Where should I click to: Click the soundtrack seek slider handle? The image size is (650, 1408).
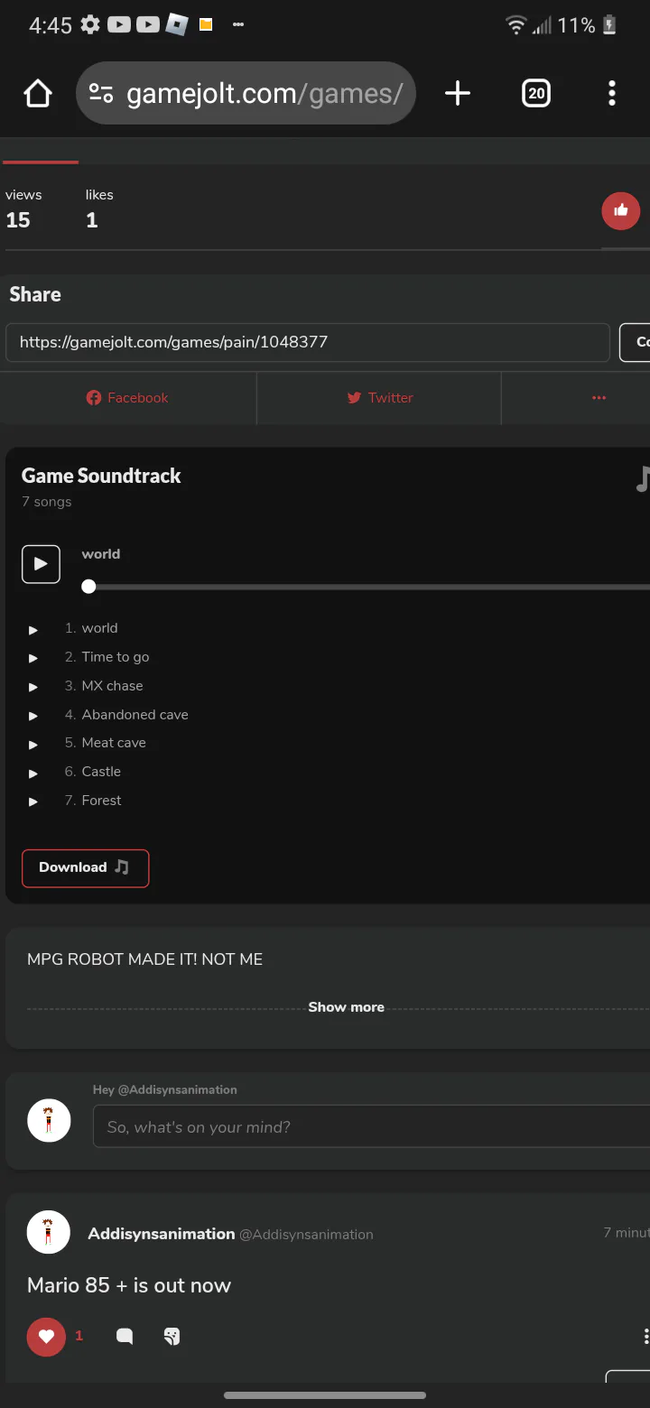click(88, 587)
